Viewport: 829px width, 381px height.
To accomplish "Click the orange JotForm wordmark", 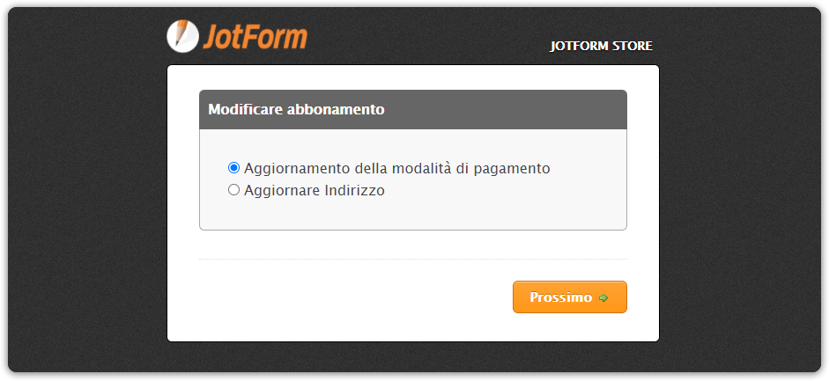I will coord(255,36).
